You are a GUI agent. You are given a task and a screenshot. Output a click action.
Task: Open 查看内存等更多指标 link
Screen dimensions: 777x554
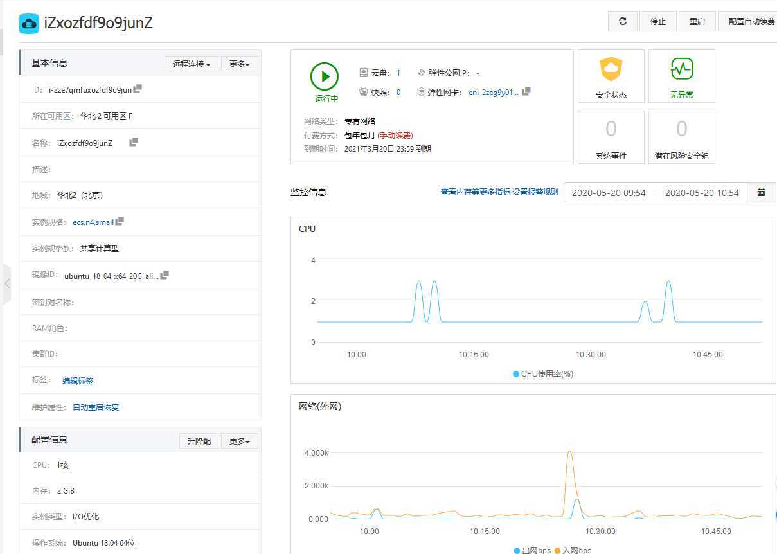coord(476,192)
